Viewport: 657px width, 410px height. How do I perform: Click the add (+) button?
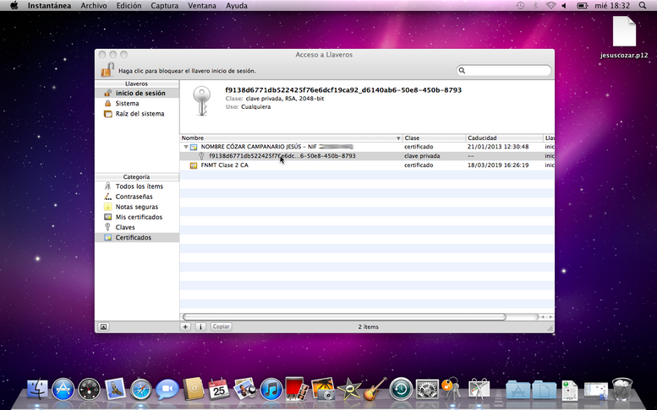[185, 326]
